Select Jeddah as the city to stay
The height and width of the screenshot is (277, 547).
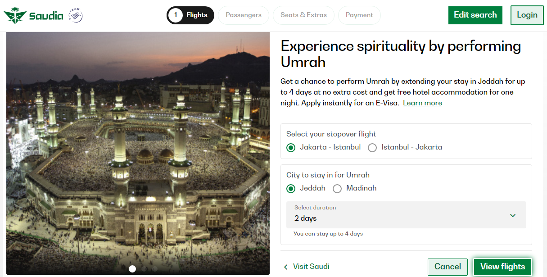pos(291,189)
